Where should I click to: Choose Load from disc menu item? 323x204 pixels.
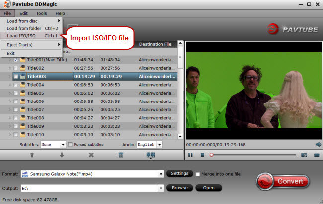(x=31, y=21)
